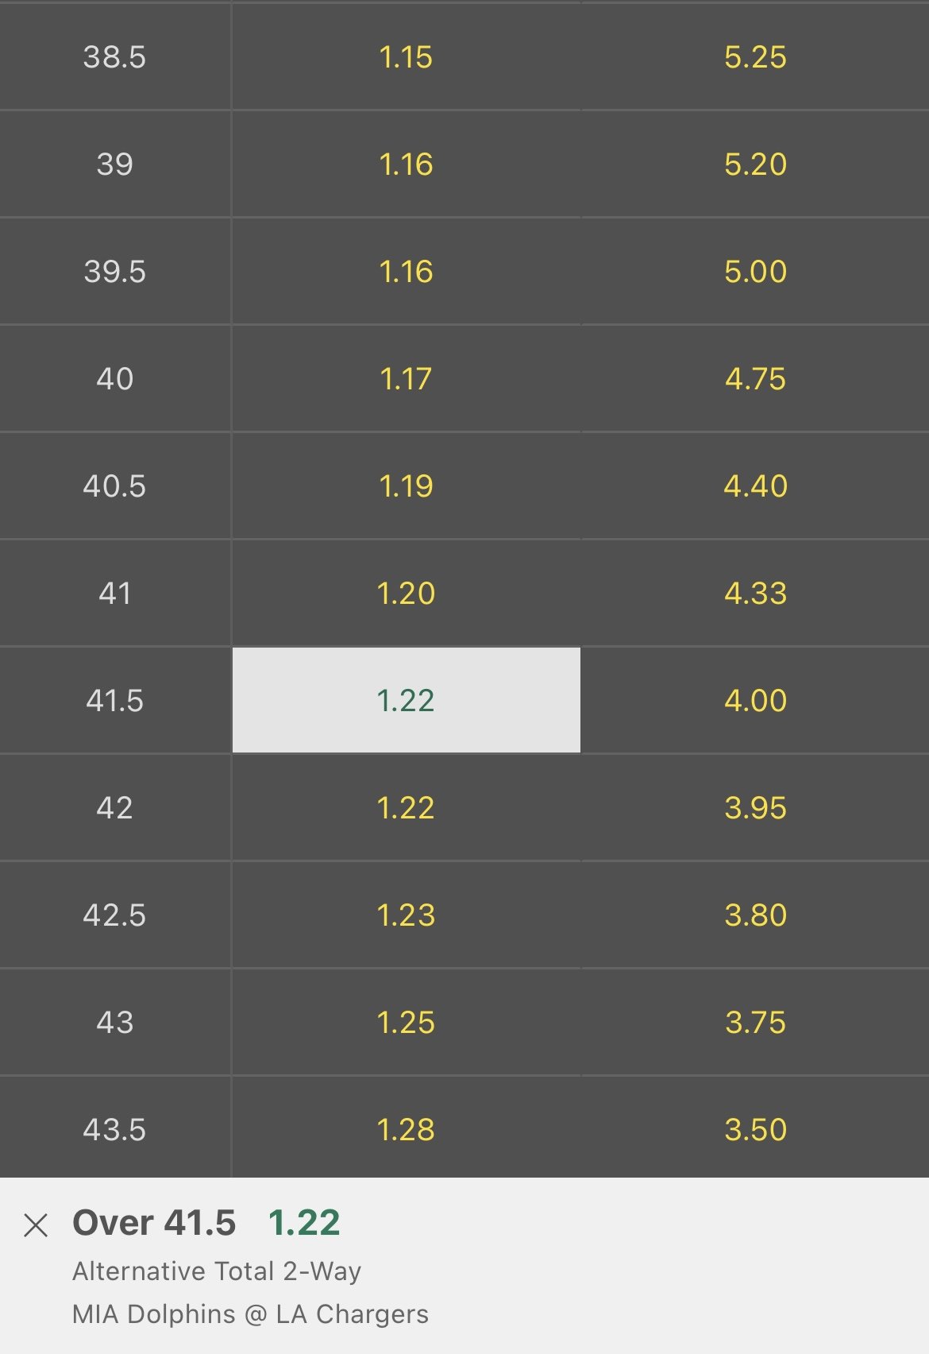Add over 41 at 1.20 to betslip
The image size is (929, 1354).
406,594
